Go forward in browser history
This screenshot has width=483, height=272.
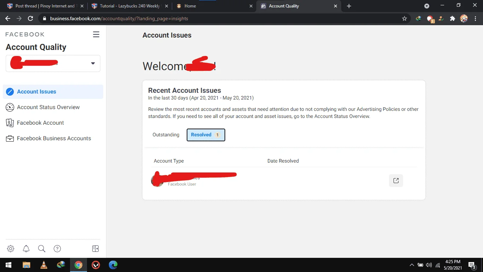tap(19, 18)
